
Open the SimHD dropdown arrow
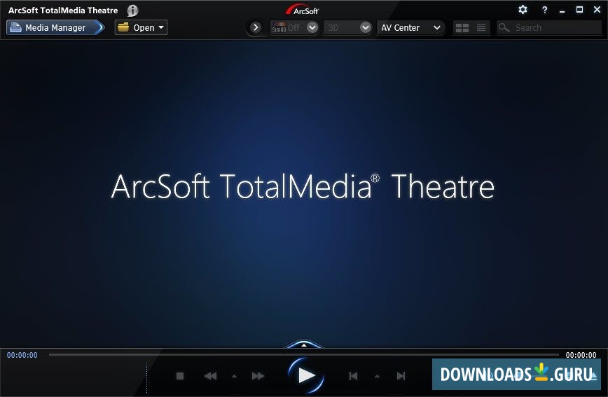point(312,27)
